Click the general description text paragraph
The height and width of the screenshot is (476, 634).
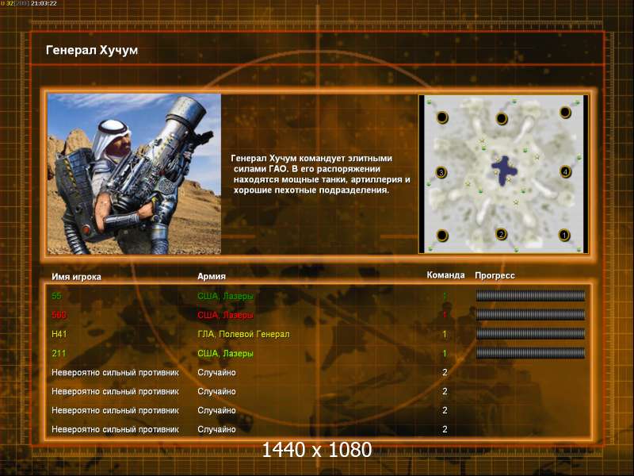click(321, 174)
